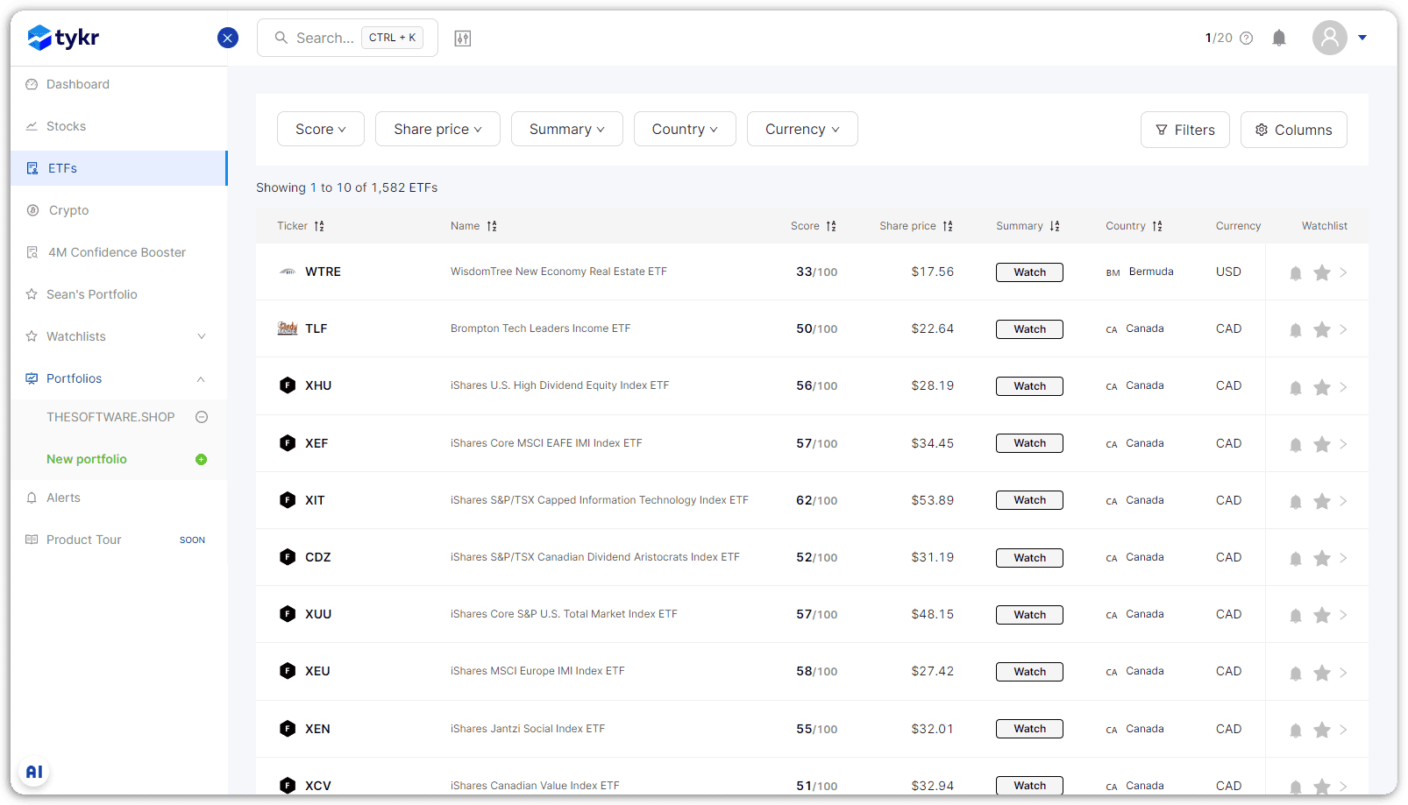Open the AI assistant button
This screenshot has height=805, width=1408.
point(34,772)
